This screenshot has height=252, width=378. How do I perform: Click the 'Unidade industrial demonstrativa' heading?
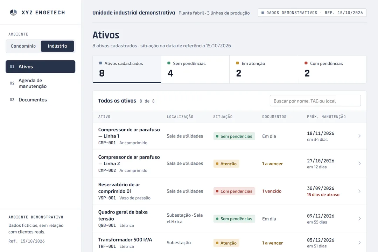click(134, 13)
